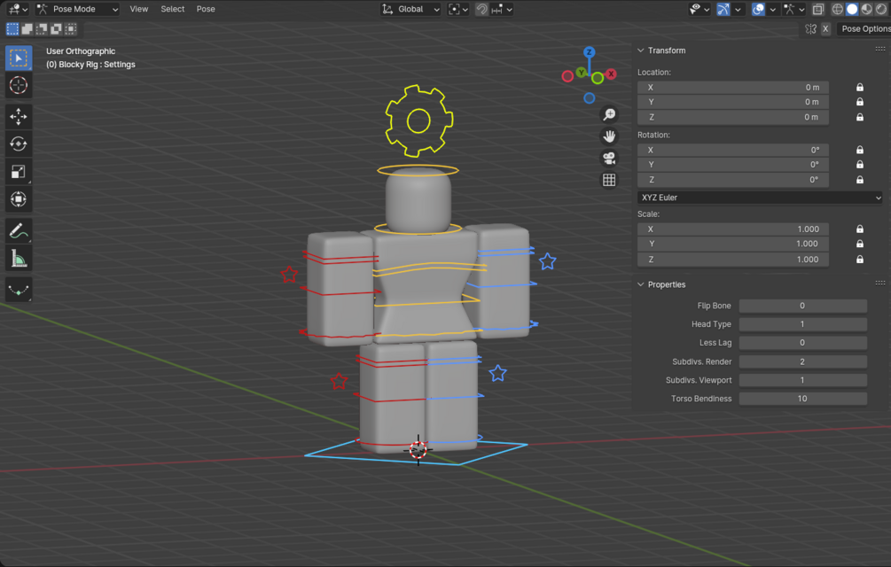This screenshot has width=891, height=567.
Task: Switch to material preview shading
Action: (x=866, y=9)
